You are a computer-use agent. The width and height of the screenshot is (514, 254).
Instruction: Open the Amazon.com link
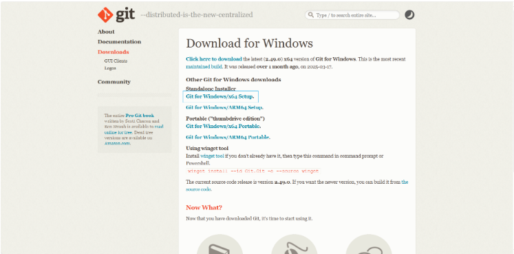[x=118, y=143]
